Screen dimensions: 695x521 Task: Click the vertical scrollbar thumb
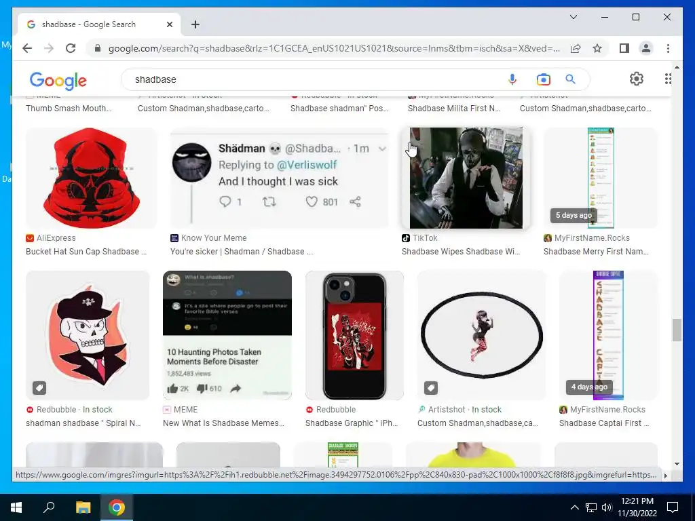click(677, 330)
